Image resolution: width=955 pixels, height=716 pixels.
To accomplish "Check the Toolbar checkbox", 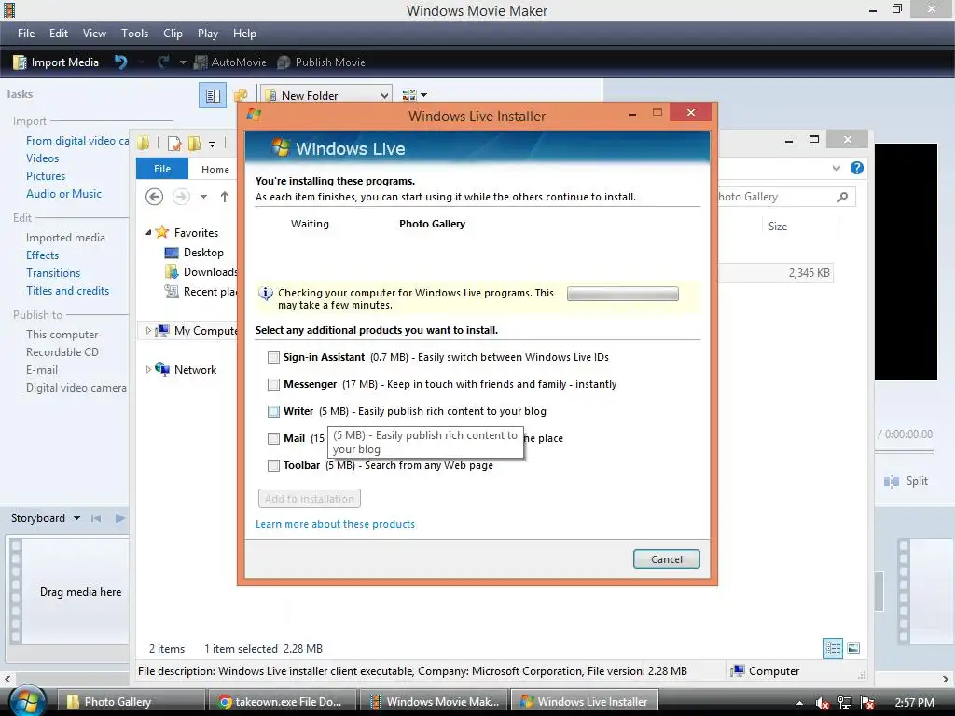I will (x=273, y=466).
